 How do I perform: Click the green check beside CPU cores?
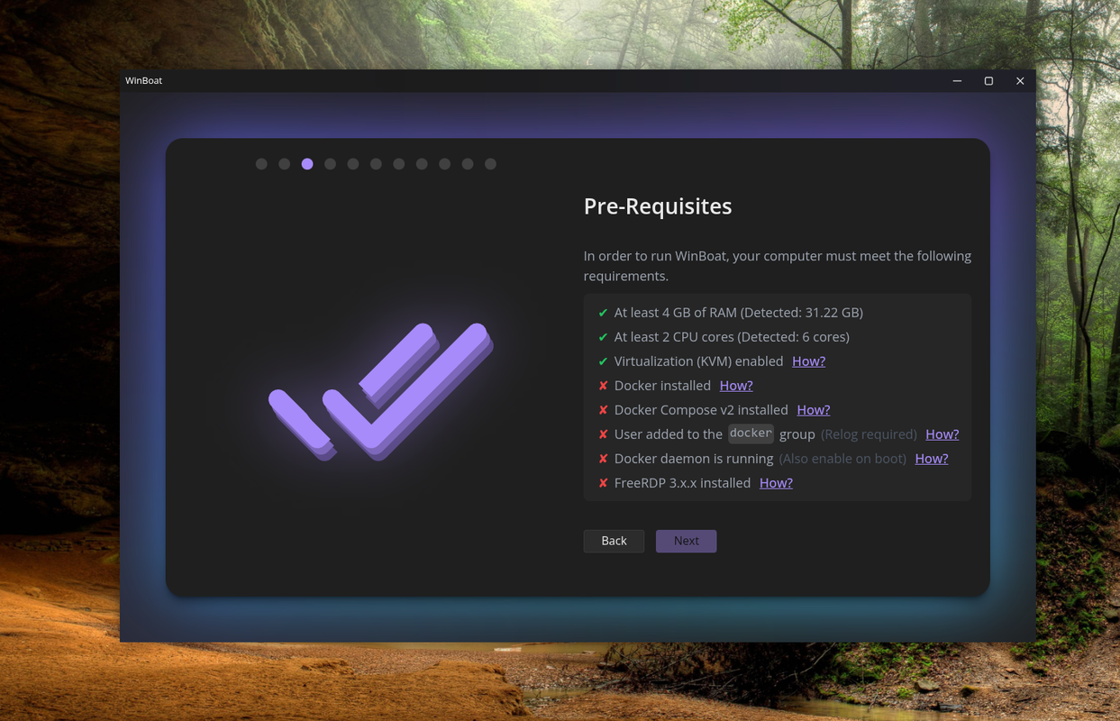(603, 337)
